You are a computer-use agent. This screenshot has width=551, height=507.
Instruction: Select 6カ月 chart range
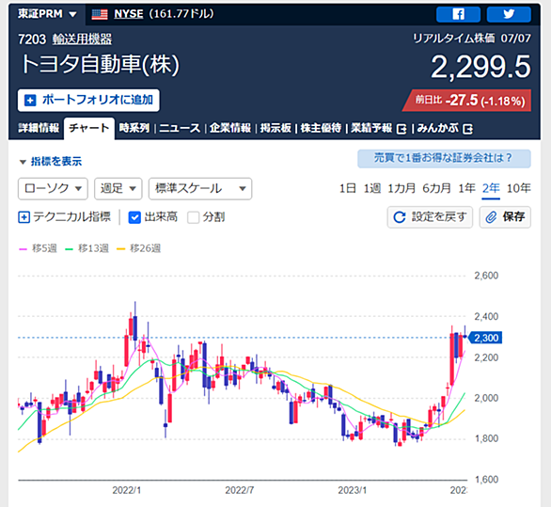[x=437, y=188]
